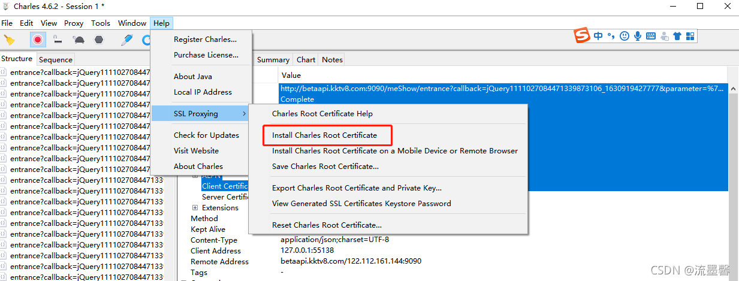739x281 pixels.
Task: Click value 127.0.0.1:55138
Action: pos(307,250)
